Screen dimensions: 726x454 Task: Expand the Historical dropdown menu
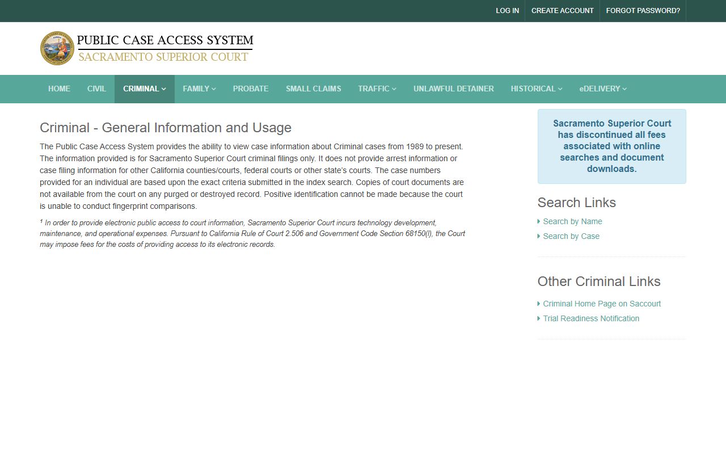click(x=537, y=89)
